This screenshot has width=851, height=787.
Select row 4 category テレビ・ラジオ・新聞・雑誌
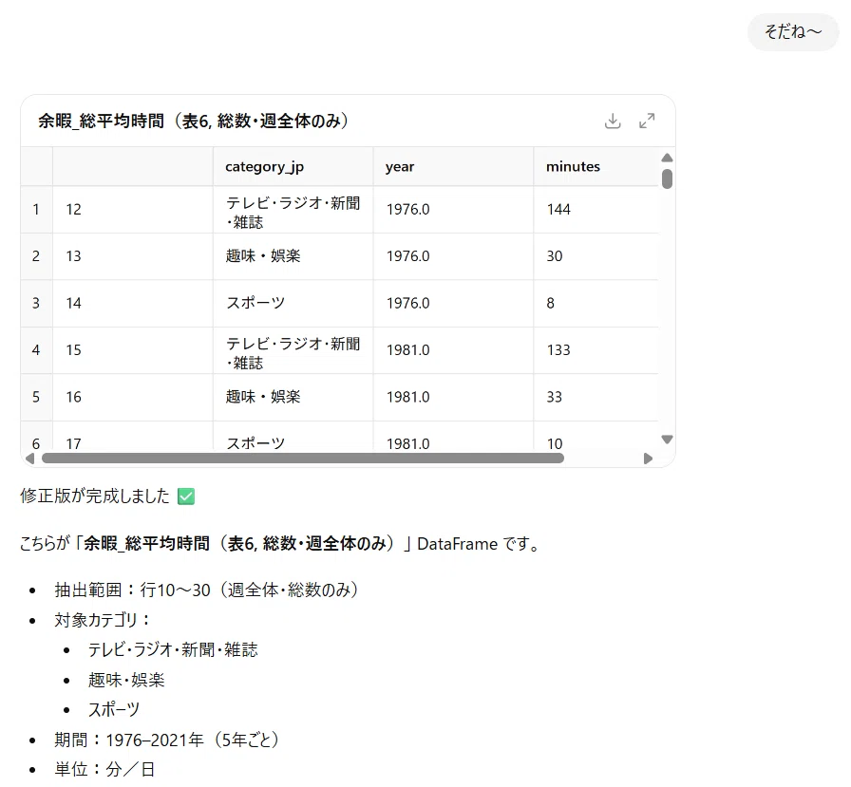point(293,350)
